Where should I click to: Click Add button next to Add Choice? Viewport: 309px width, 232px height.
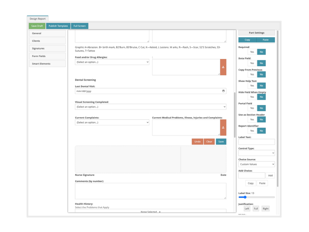(270, 175)
